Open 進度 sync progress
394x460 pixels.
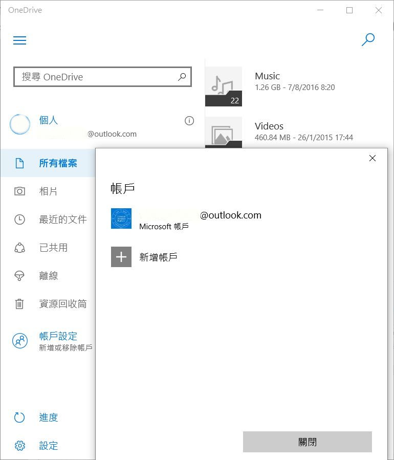point(48,418)
